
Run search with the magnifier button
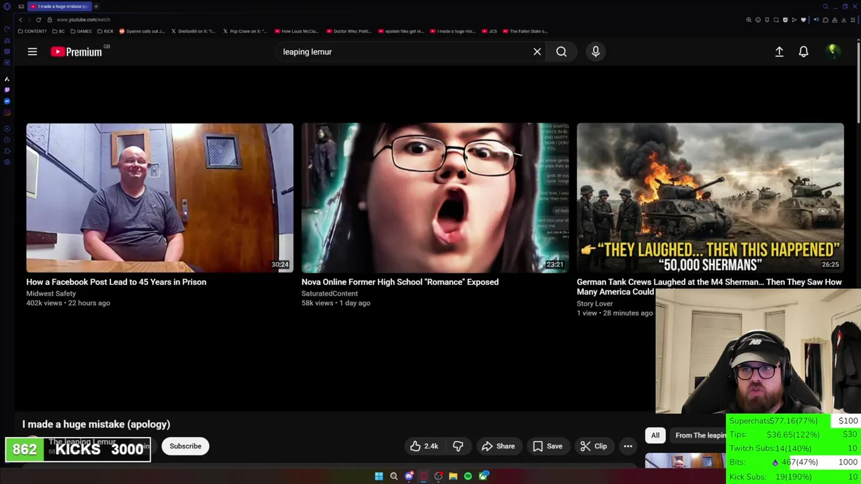tap(561, 52)
